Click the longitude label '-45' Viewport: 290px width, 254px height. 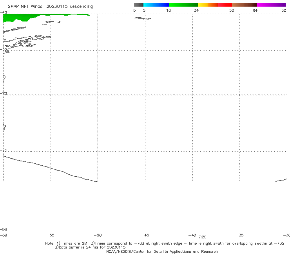pyautogui.click(x=145, y=235)
